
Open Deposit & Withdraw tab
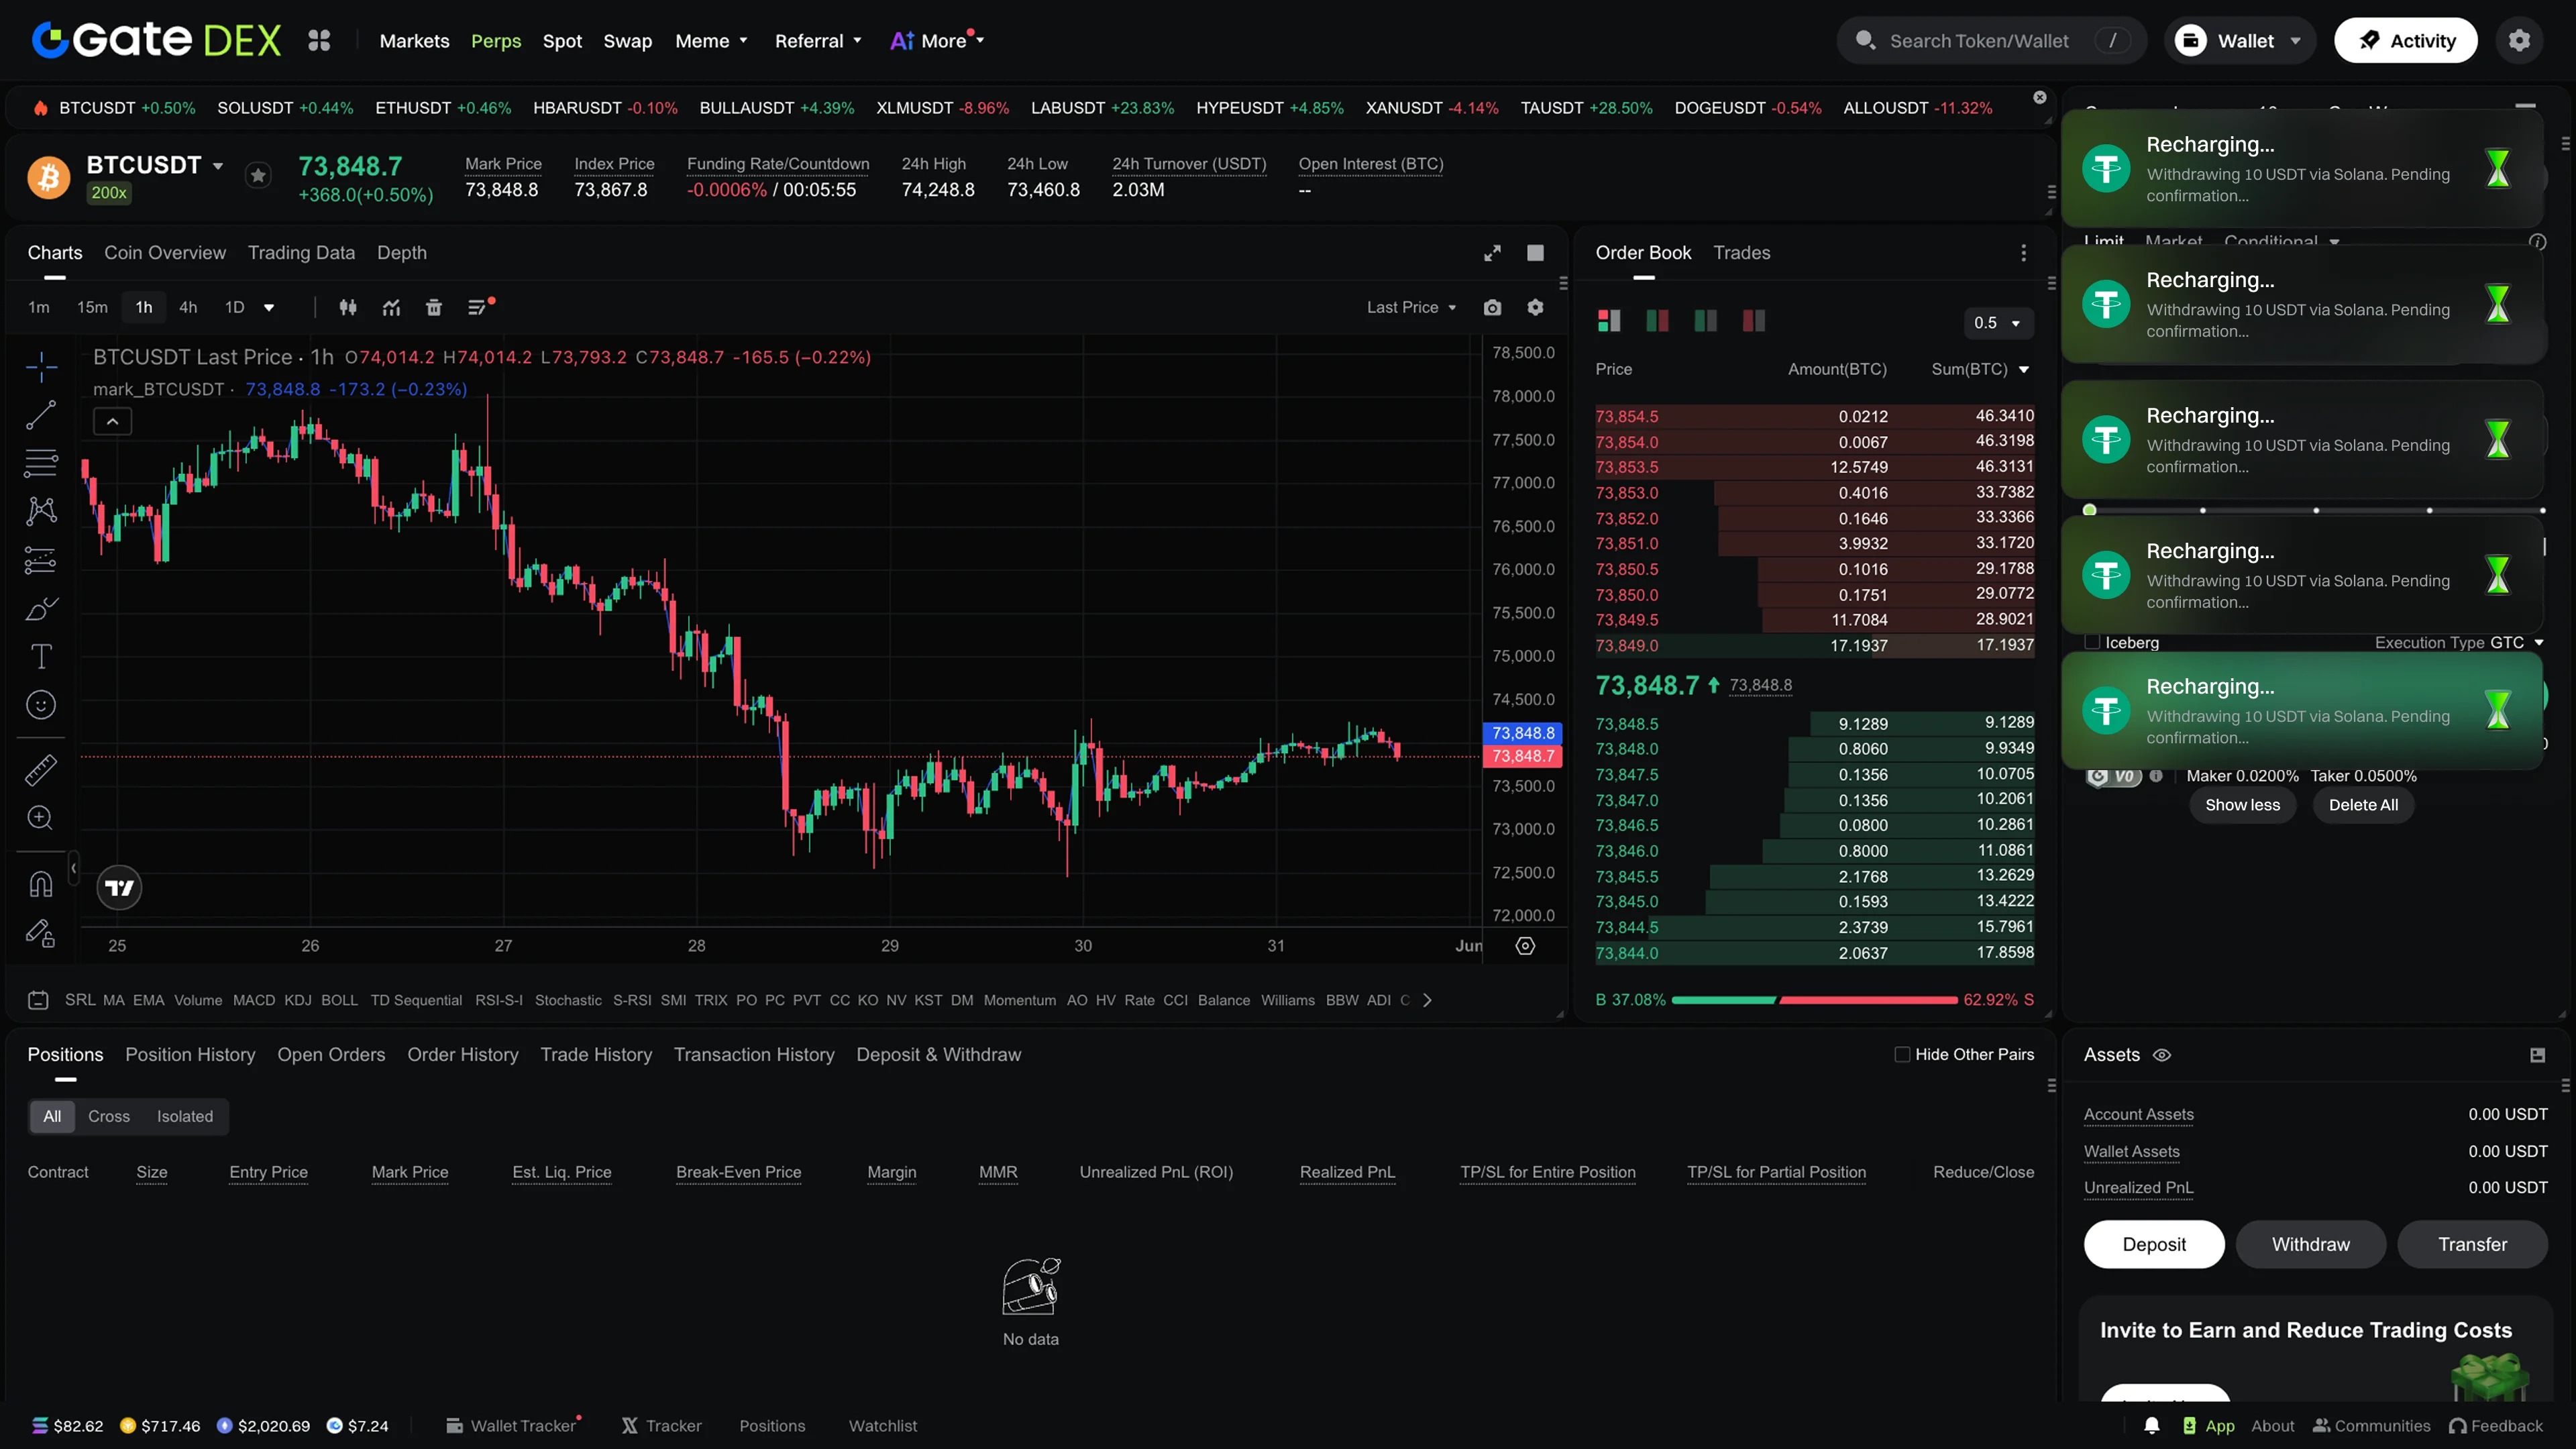(x=938, y=1054)
